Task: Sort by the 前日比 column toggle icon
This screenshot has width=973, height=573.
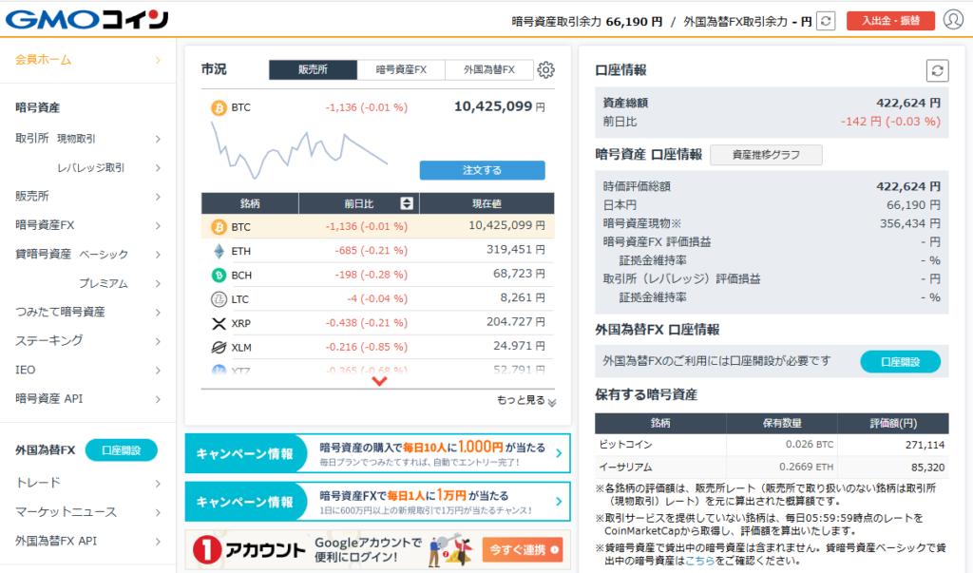Action: pyautogui.click(x=407, y=203)
